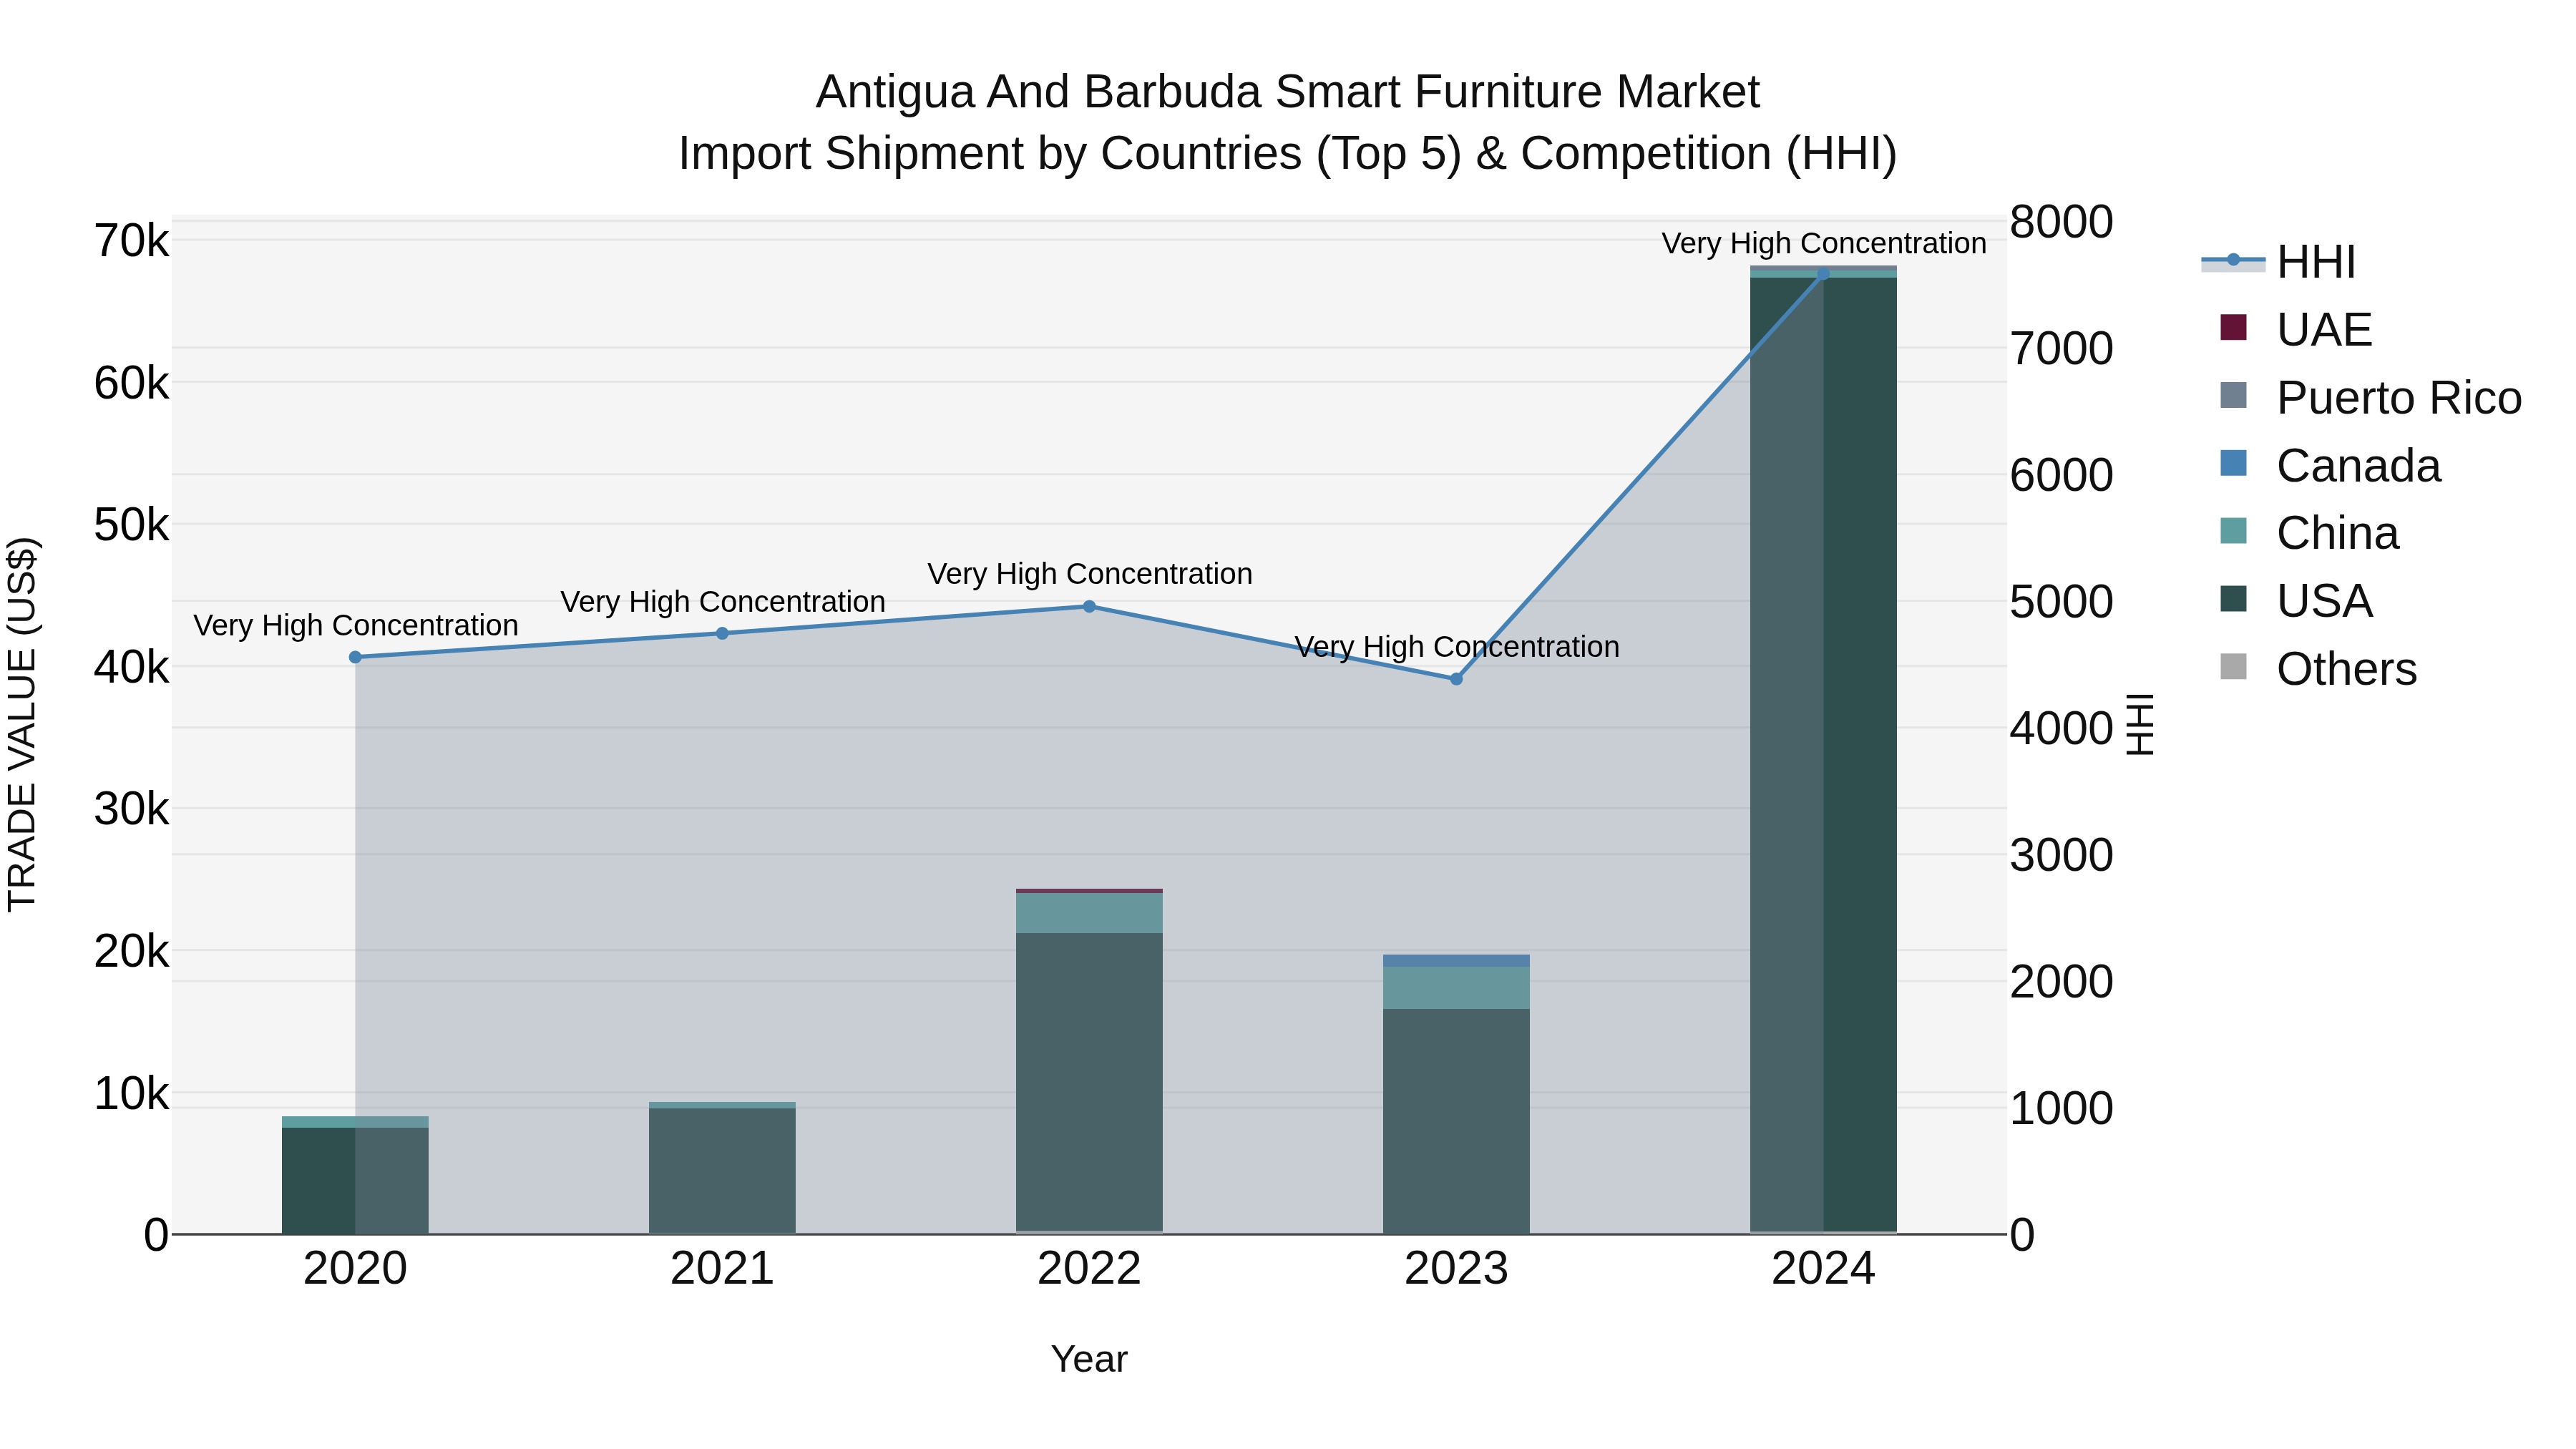2576x1449 pixels.
Task: Click the Others gray legend square
Action: click(x=2233, y=667)
